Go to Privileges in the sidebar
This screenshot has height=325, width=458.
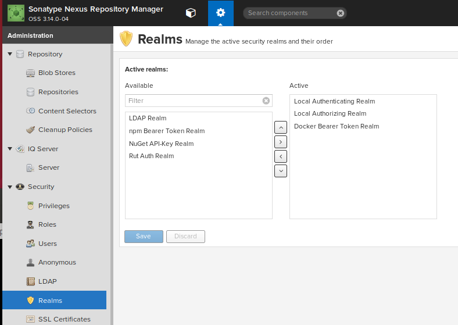(x=54, y=206)
